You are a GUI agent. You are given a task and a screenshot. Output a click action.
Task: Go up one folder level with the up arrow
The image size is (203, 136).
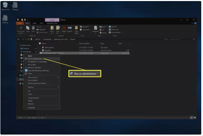point(29,39)
